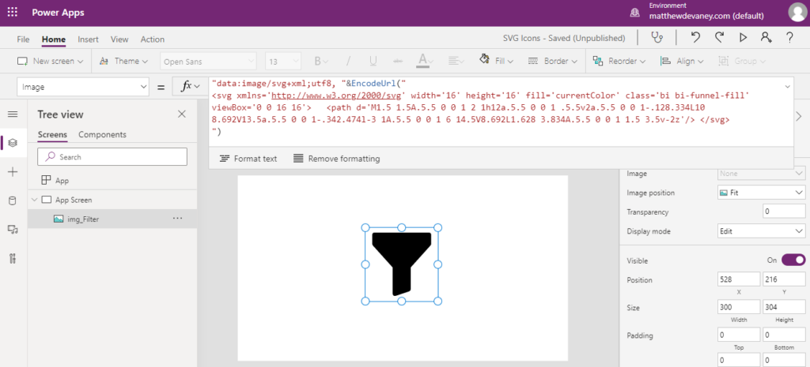Open the Data cylinder pane
Image resolution: width=810 pixels, height=367 pixels.
tap(13, 201)
